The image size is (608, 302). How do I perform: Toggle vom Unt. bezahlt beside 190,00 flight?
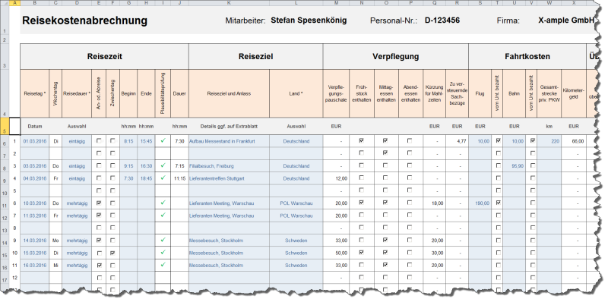pos(498,203)
